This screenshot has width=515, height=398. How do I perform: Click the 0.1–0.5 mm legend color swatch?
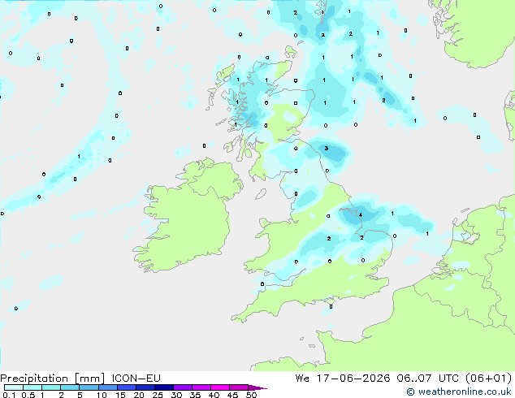pyautogui.click(x=14, y=387)
